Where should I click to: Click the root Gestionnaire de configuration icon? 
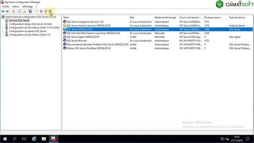[x=3, y=17]
